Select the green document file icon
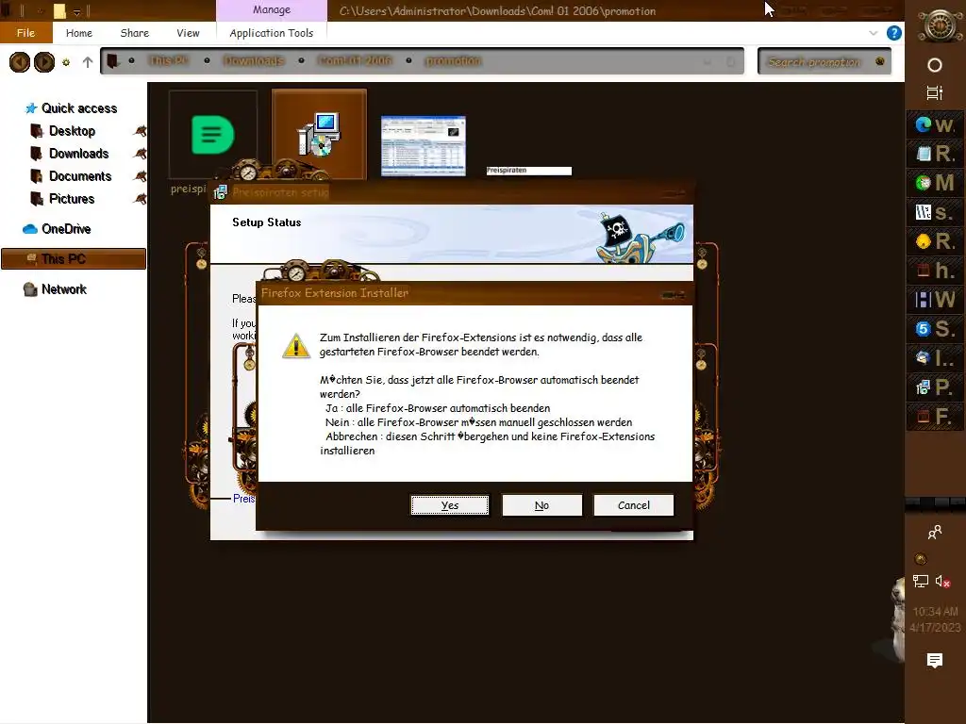Image resolution: width=966 pixels, height=724 pixels. click(x=212, y=134)
